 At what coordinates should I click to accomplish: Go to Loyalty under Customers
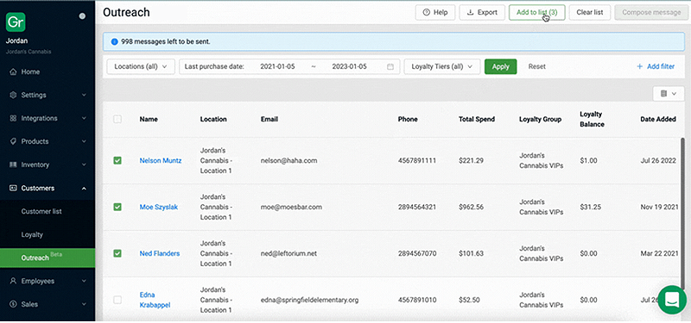(x=32, y=234)
